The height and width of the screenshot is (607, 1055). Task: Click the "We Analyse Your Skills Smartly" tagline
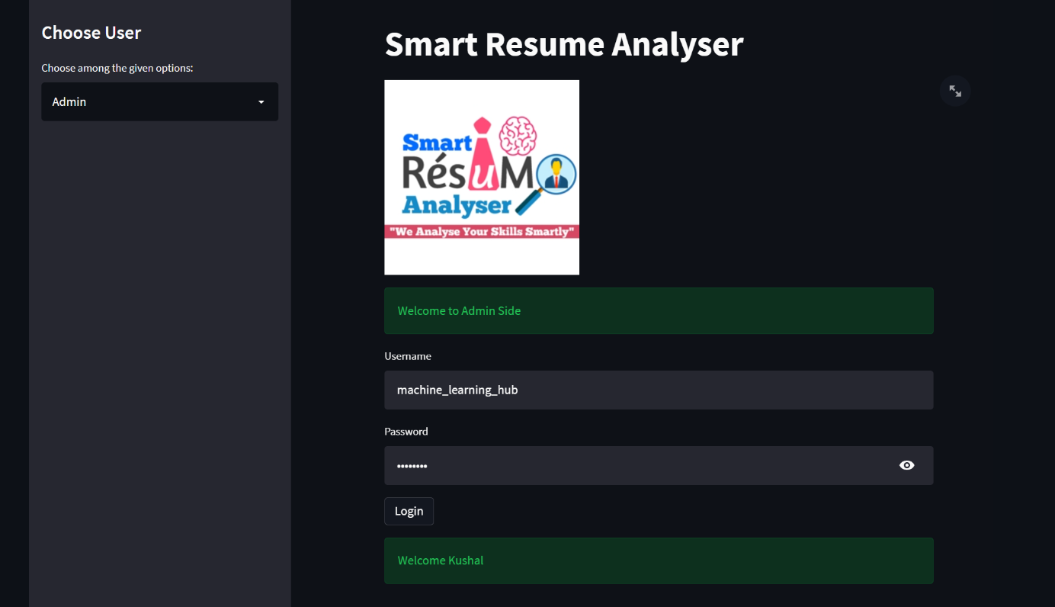tap(482, 230)
